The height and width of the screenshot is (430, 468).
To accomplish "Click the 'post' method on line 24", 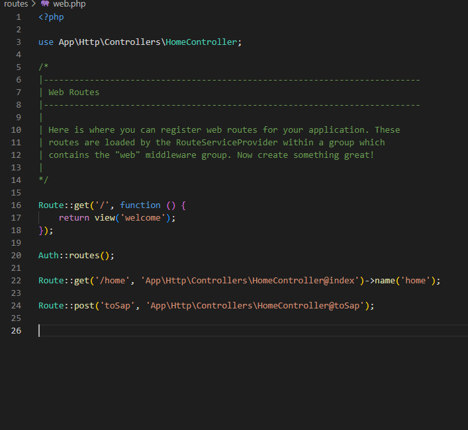I will pyautogui.click(x=84, y=306).
